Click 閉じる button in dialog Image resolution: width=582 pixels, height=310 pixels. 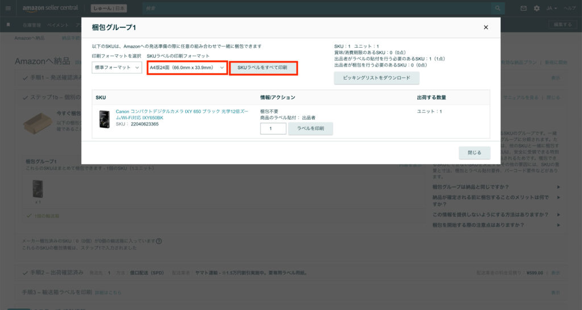click(475, 153)
